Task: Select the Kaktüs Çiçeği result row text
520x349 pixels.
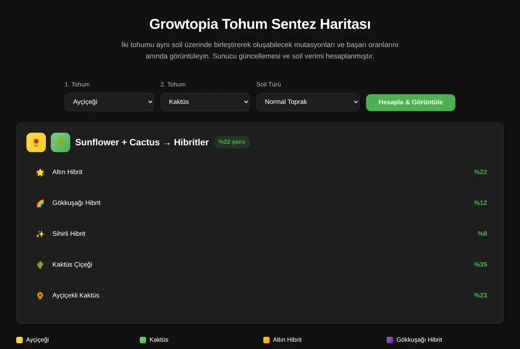Action: point(72,264)
